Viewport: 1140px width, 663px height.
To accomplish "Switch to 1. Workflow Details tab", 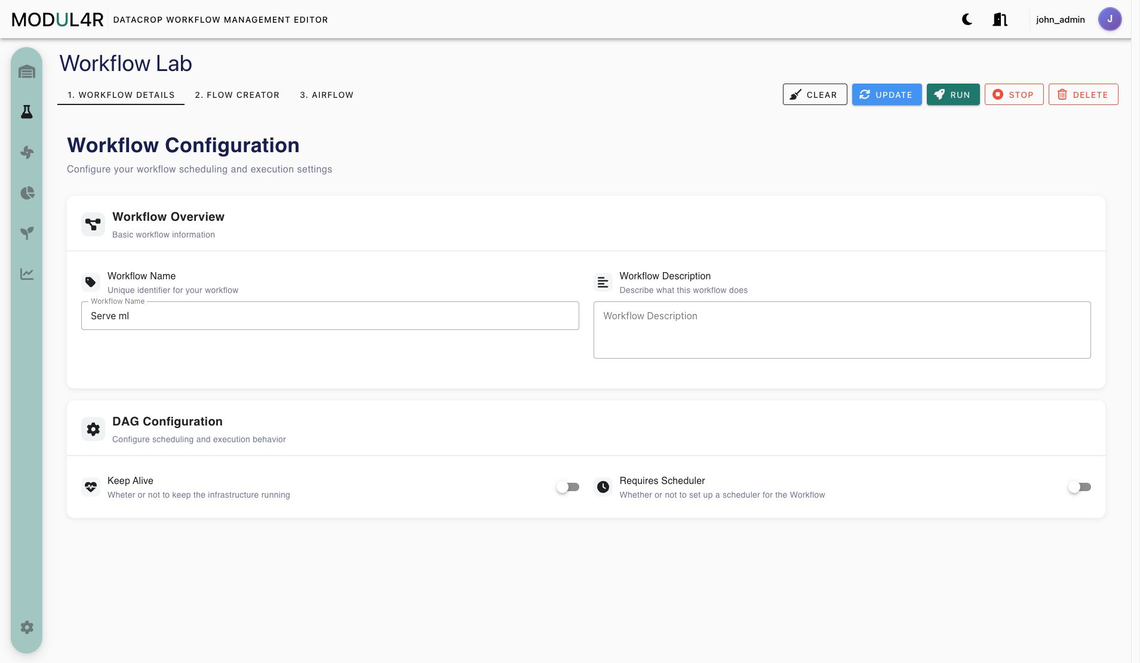I will pyautogui.click(x=121, y=95).
